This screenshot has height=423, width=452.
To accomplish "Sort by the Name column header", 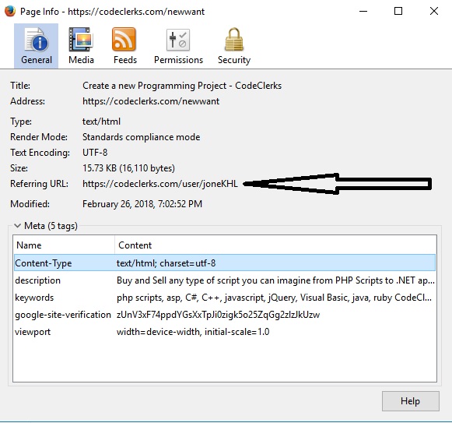I will (x=64, y=245).
